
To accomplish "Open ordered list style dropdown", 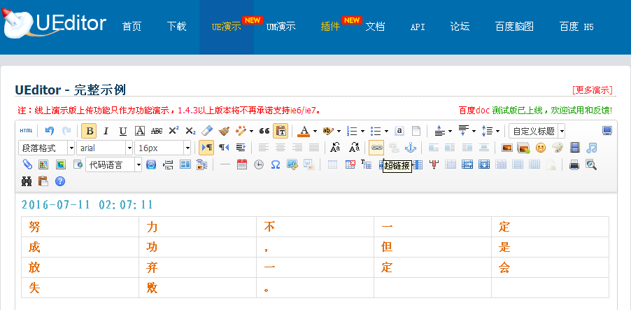I will click(x=362, y=132).
